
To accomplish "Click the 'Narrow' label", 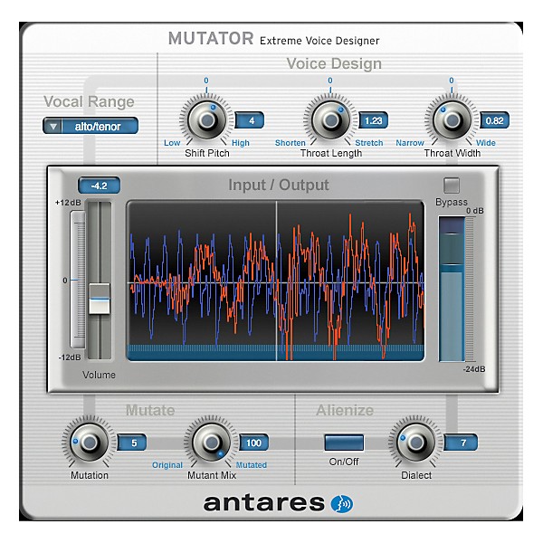I will coord(410,143).
